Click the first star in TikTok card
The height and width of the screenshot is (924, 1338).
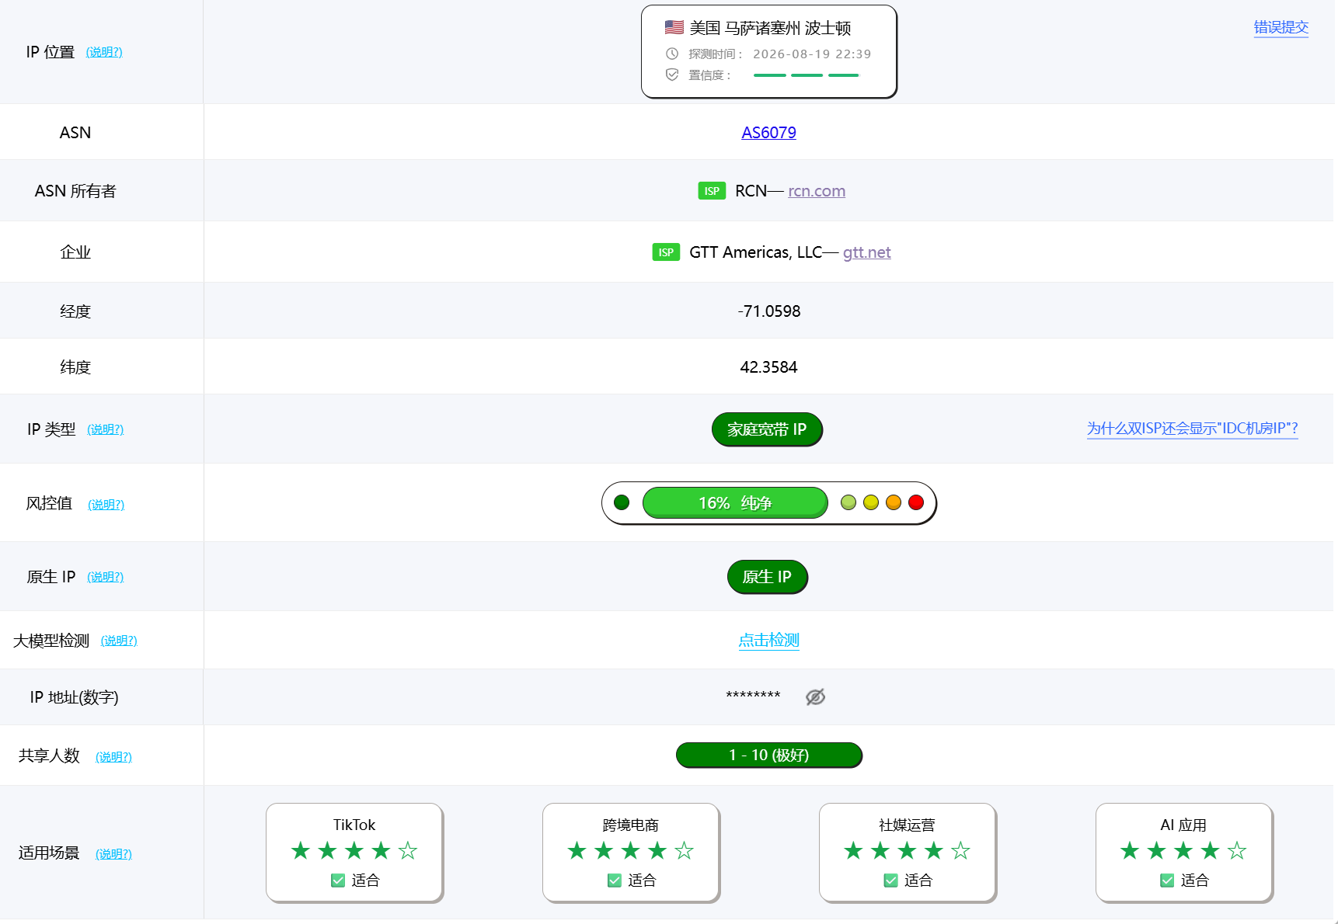point(301,851)
